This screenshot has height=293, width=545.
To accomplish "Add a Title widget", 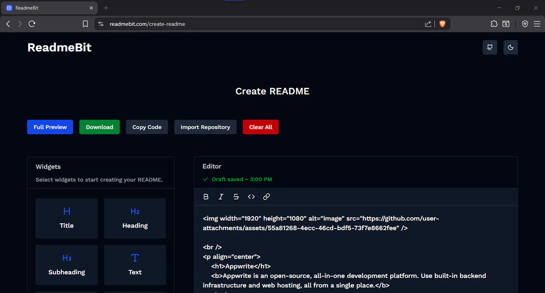I will [x=67, y=218].
